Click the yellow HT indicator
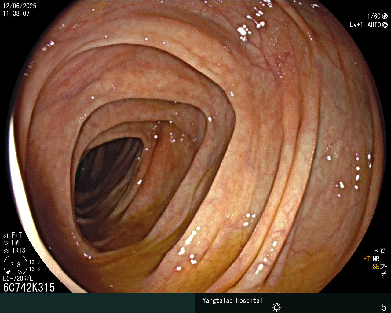 [366, 259]
